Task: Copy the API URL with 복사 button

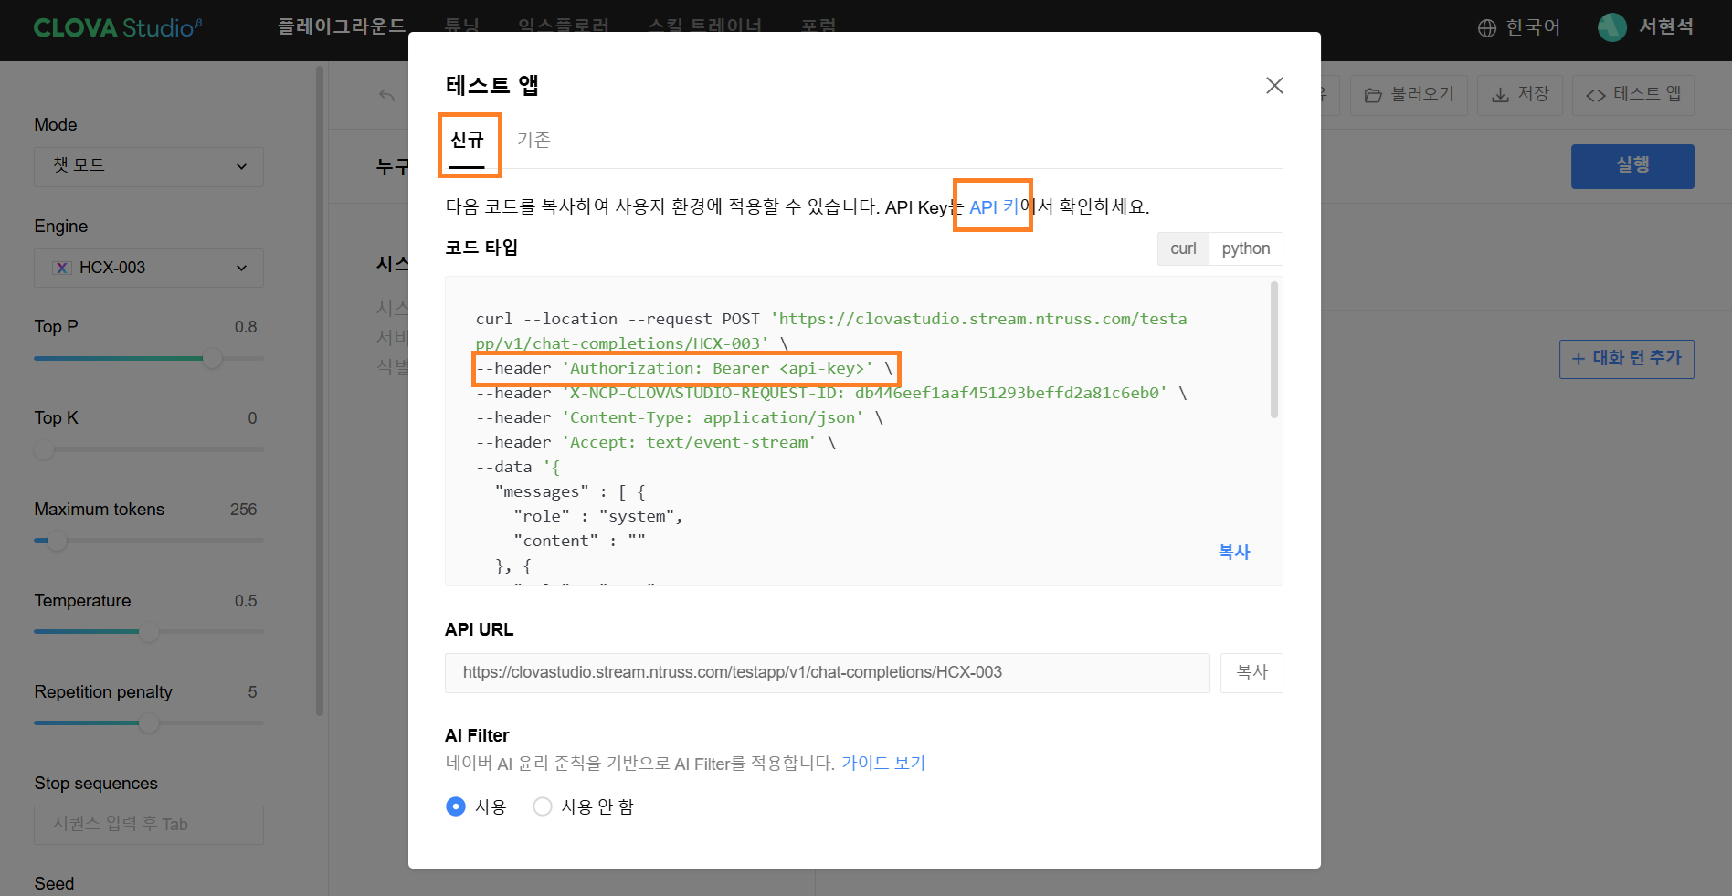Action: click(x=1251, y=672)
